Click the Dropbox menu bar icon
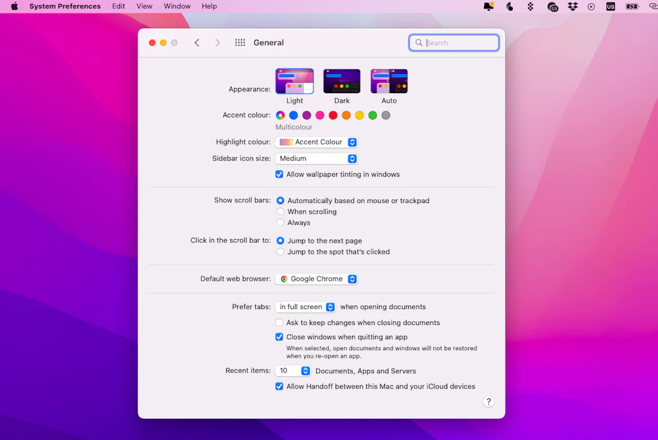 point(573,6)
